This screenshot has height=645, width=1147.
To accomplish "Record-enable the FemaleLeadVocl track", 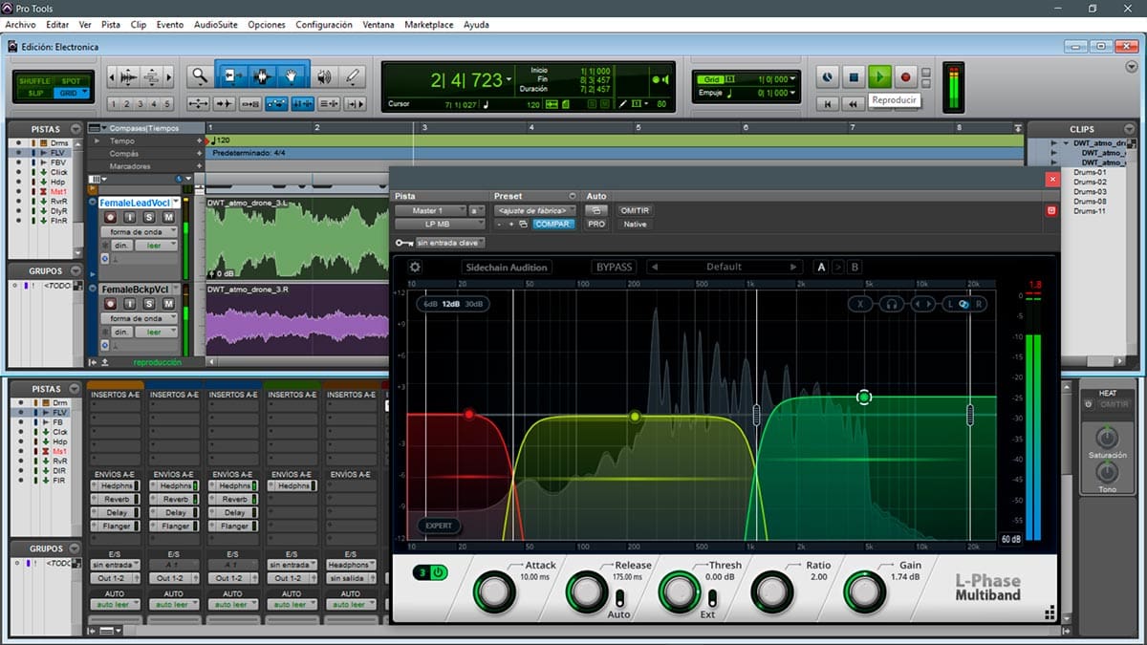I will click(x=110, y=218).
